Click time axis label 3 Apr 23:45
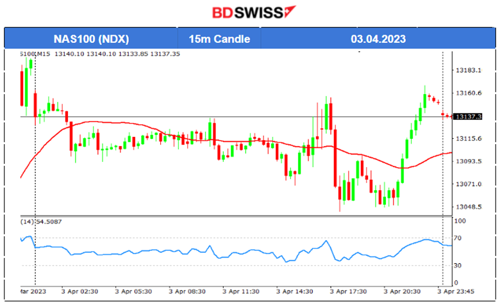This screenshot has width=500, height=306. coord(456,292)
